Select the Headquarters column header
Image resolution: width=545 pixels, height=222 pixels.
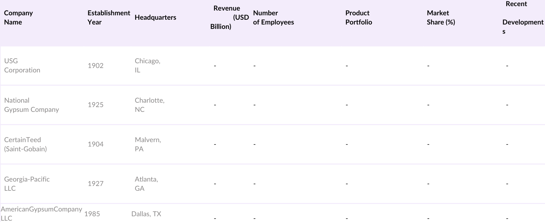pyautogui.click(x=155, y=18)
